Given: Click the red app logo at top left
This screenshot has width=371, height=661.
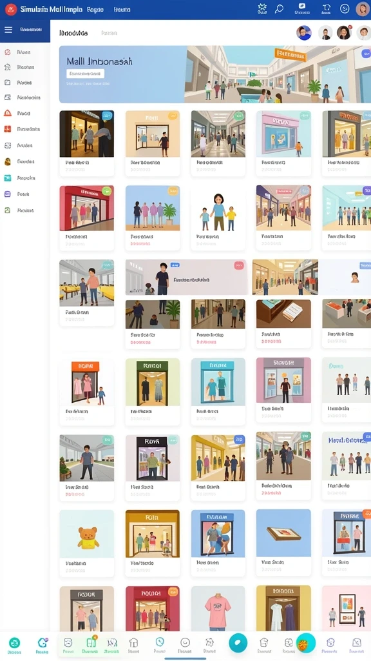Looking at the screenshot, I should (11, 9).
